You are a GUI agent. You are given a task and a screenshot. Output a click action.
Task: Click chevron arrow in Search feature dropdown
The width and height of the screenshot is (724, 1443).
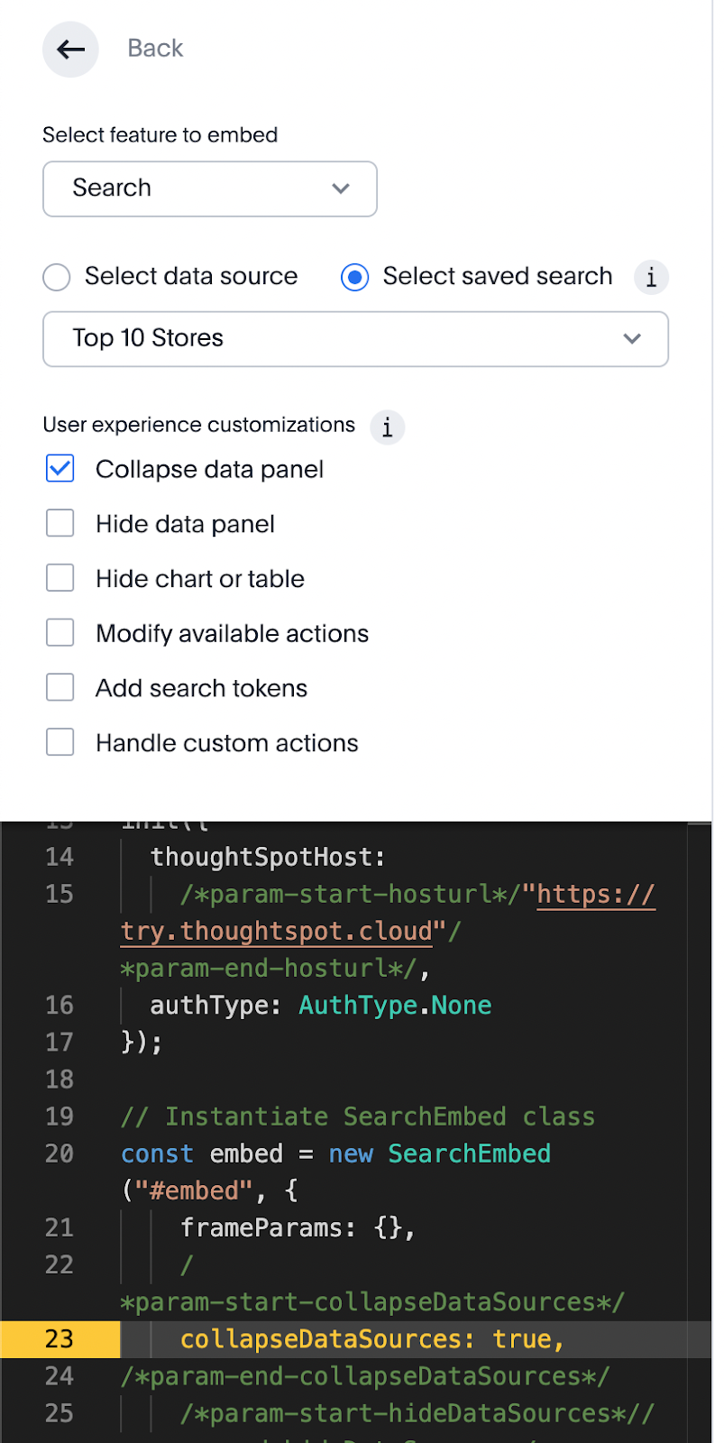point(341,188)
